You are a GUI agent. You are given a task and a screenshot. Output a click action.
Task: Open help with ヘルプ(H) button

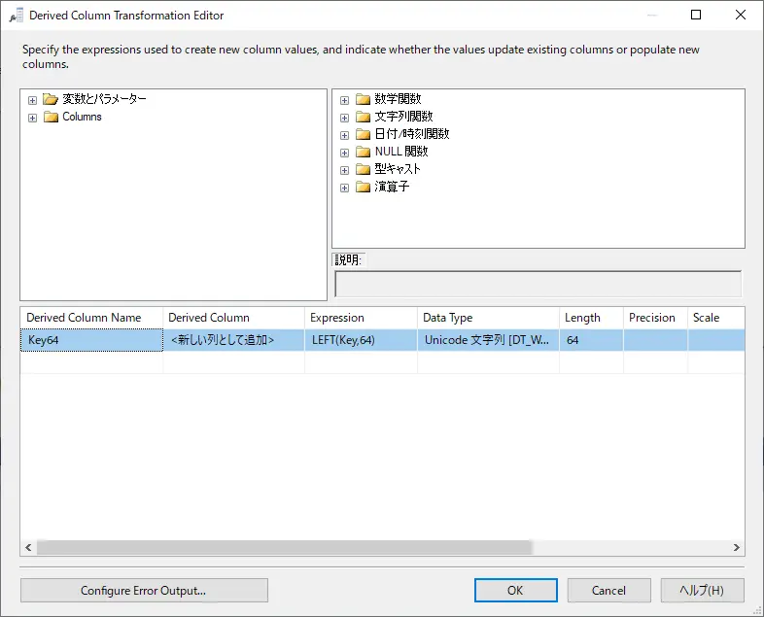point(702,590)
